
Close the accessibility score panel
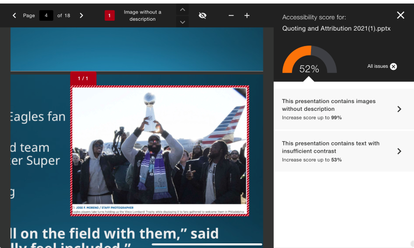pyautogui.click(x=401, y=16)
